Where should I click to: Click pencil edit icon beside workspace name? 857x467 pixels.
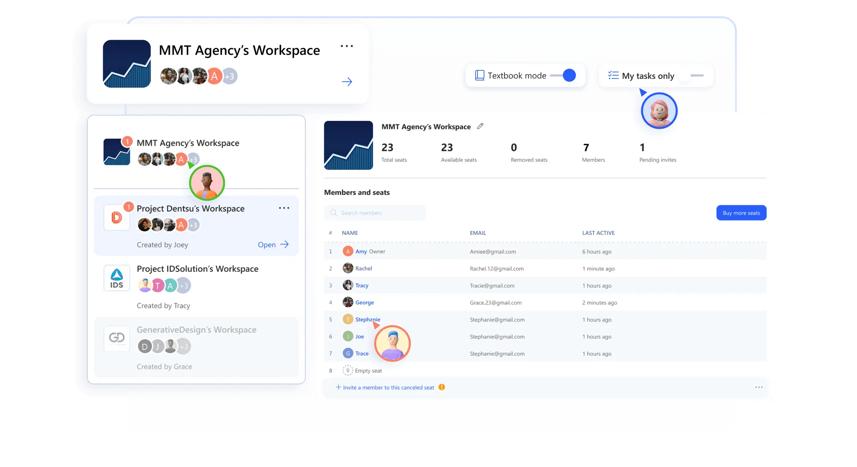pyautogui.click(x=480, y=126)
